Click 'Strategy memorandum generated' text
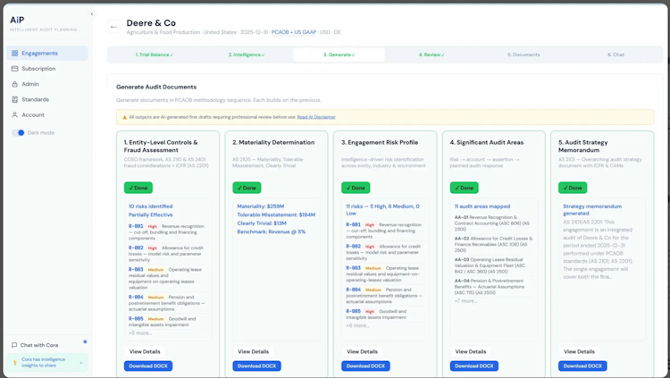 click(592, 209)
